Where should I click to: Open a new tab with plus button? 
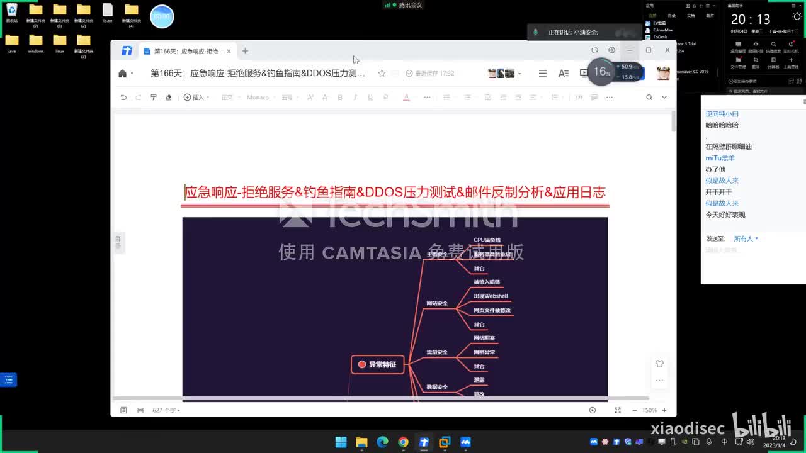(246, 51)
